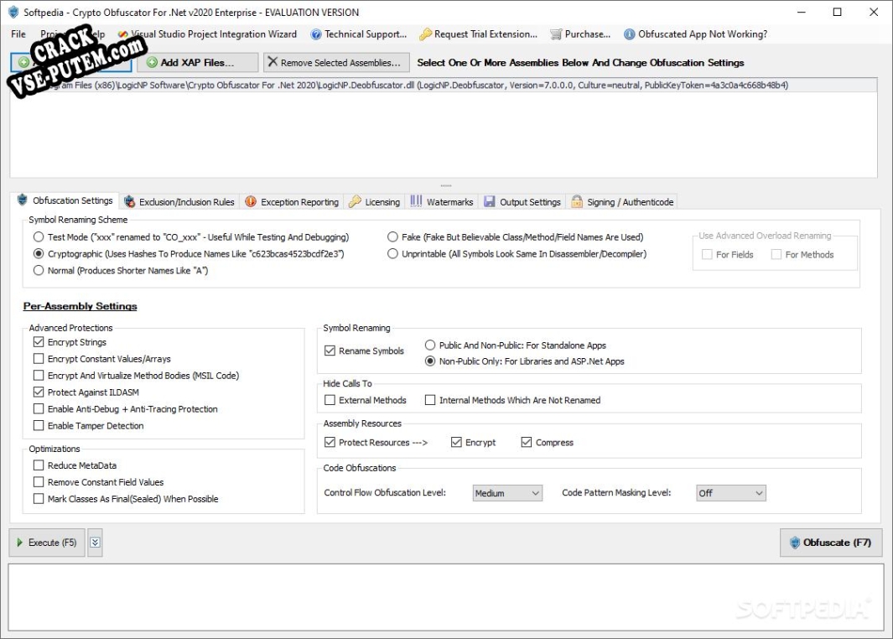
Task: Click the Obfuscated App Not Working info icon
Action: 630,34
